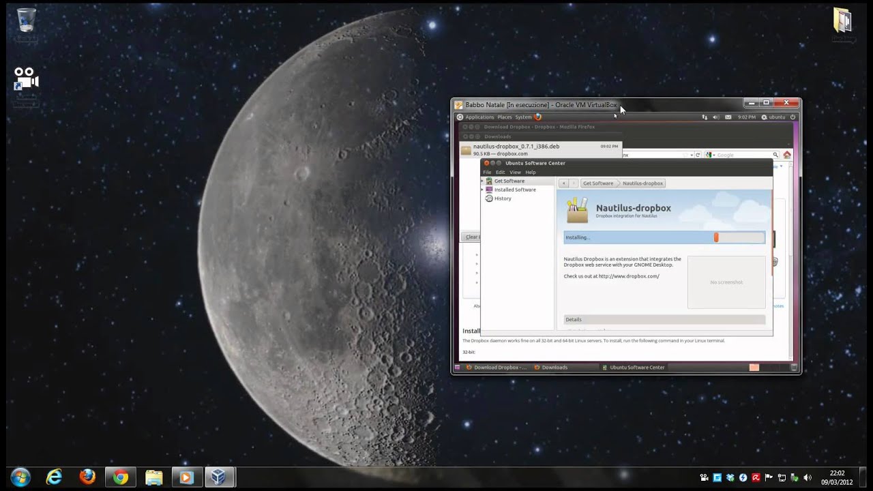Open the Firefox search engine dropdown

pos(709,155)
